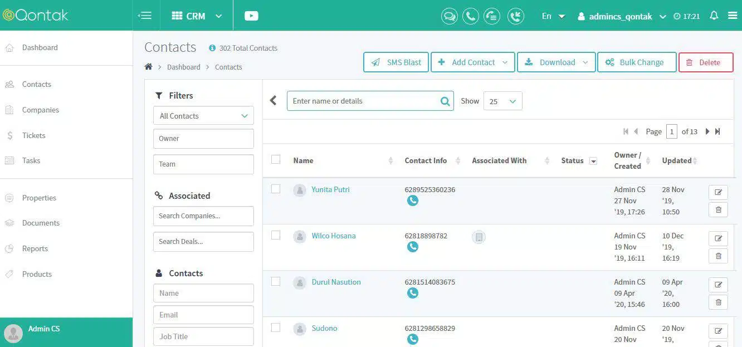
Task: Collapse the sidebar with the menu toggle icon
Action: pos(145,16)
